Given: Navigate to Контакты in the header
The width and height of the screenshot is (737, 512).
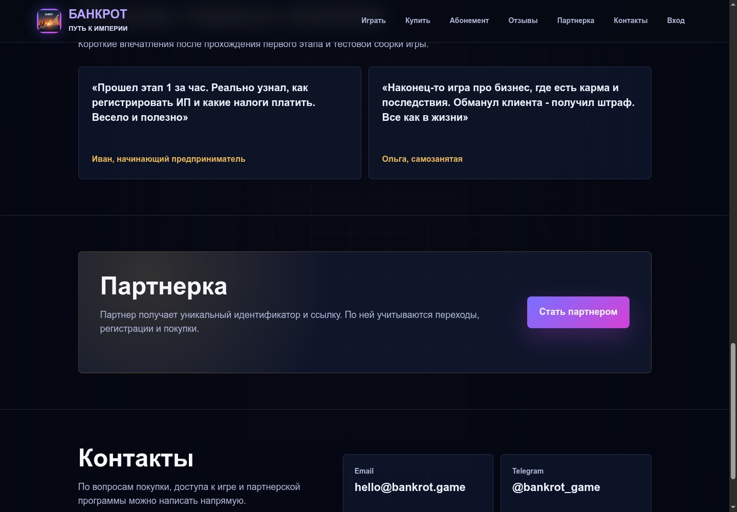Looking at the screenshot, I should click(x=631, y=20).
